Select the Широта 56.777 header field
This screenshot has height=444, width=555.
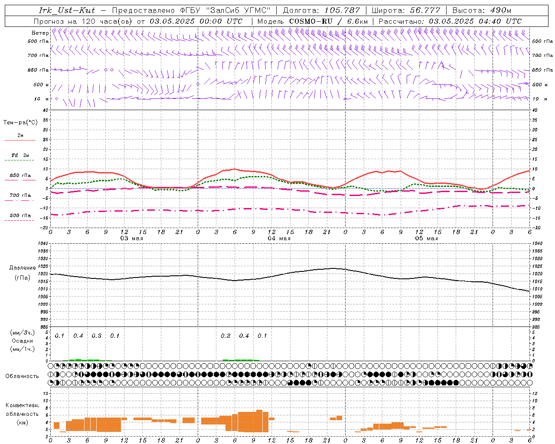406,10
